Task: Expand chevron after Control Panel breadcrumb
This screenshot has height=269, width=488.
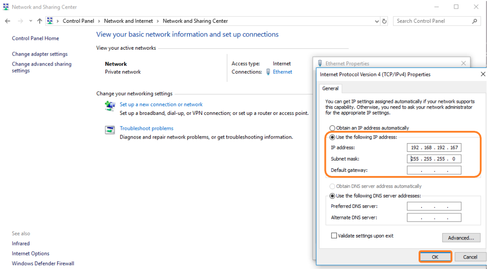Action: click(x=99, y=21)
